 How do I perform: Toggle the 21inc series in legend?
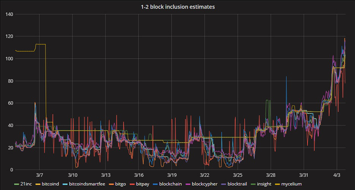(23, 184)
